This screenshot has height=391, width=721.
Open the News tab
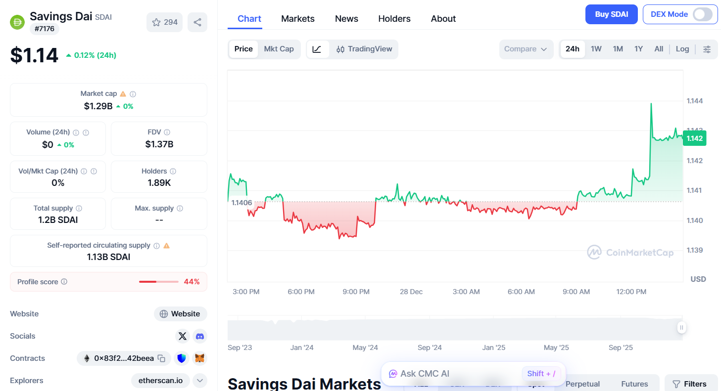coord(346,18)
